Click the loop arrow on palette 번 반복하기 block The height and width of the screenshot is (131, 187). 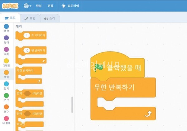click(x=43, y=61)
